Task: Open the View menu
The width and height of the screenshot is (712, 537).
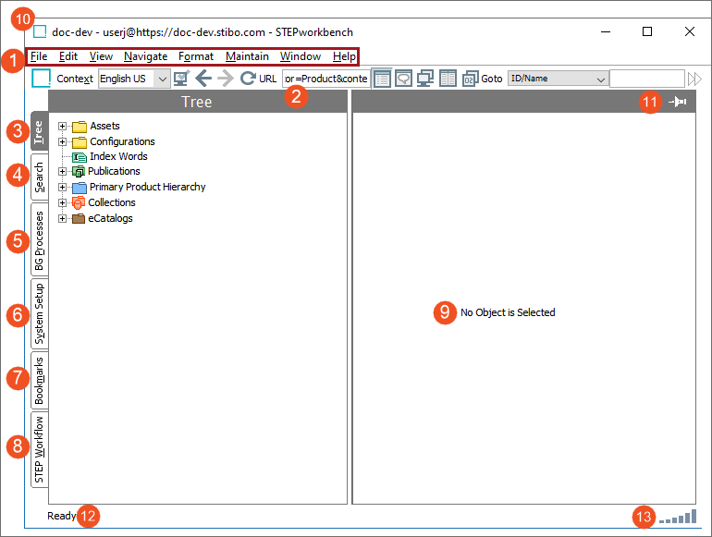Action: [x=101, y=56]
